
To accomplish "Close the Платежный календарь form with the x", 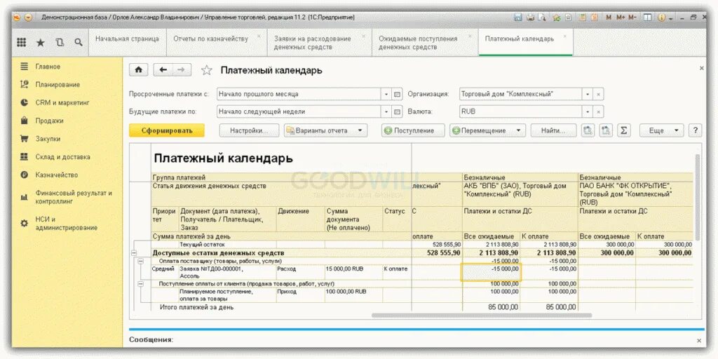I will click(701, 68).
